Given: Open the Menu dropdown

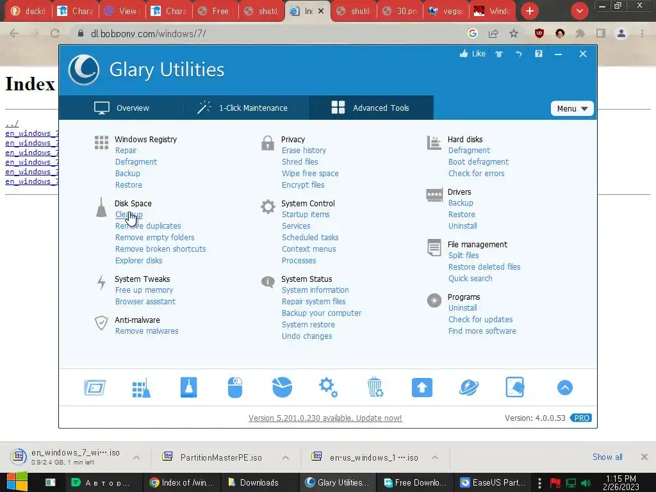Looking at the screenshot, I should pos(572,108).
